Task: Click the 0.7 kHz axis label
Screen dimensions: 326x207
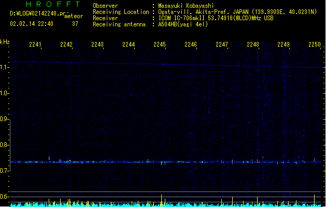Action: [4, 171]
